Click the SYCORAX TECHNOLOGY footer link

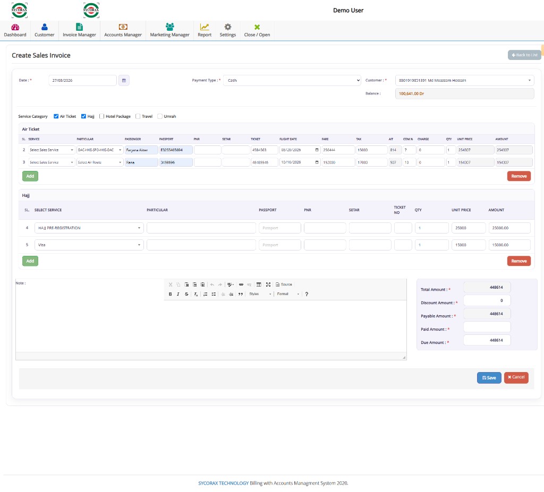(x=224, y=484)
